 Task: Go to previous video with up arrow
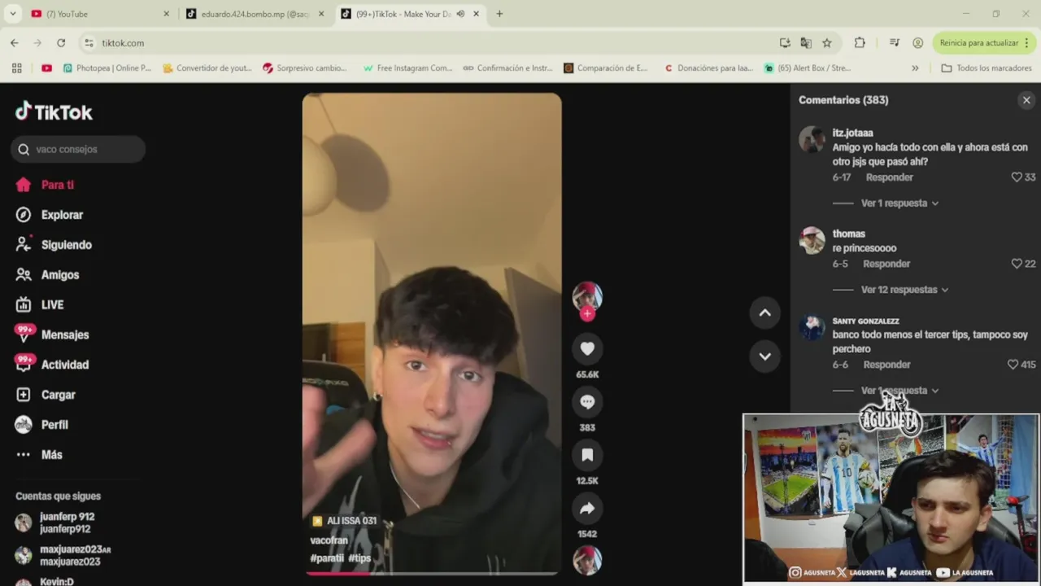(x=764, y=313)
